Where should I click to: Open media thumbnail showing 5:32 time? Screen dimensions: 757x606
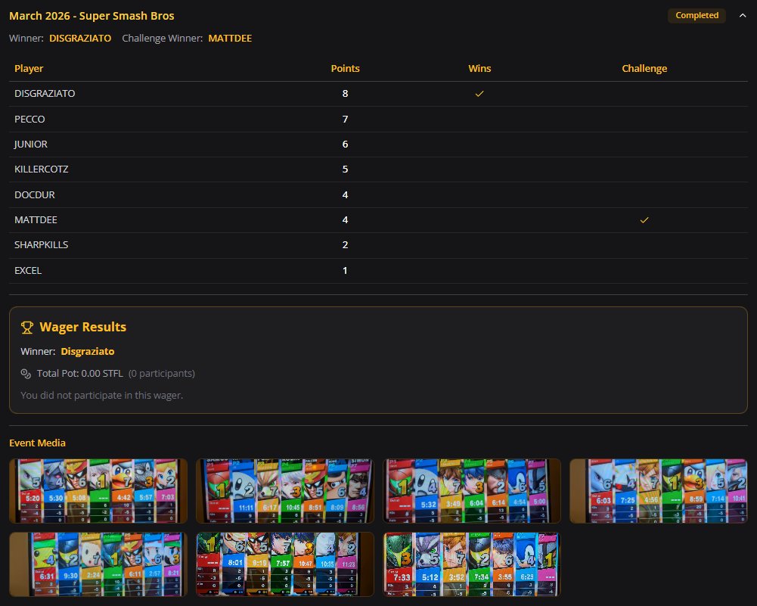pyautogui.click(x=472, y=491)
